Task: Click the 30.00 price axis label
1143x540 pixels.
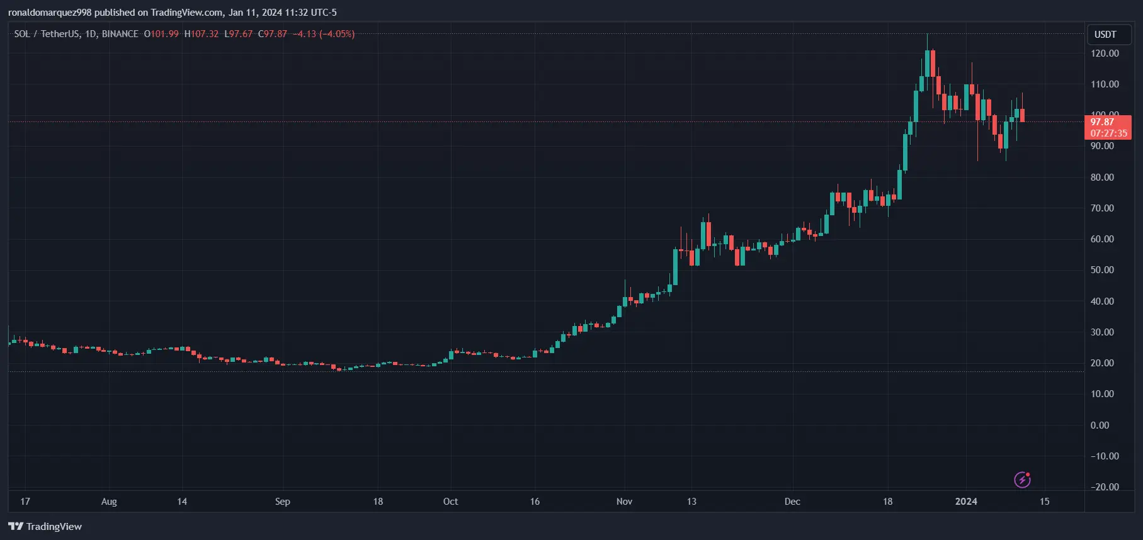Action: coord(1102,332)
